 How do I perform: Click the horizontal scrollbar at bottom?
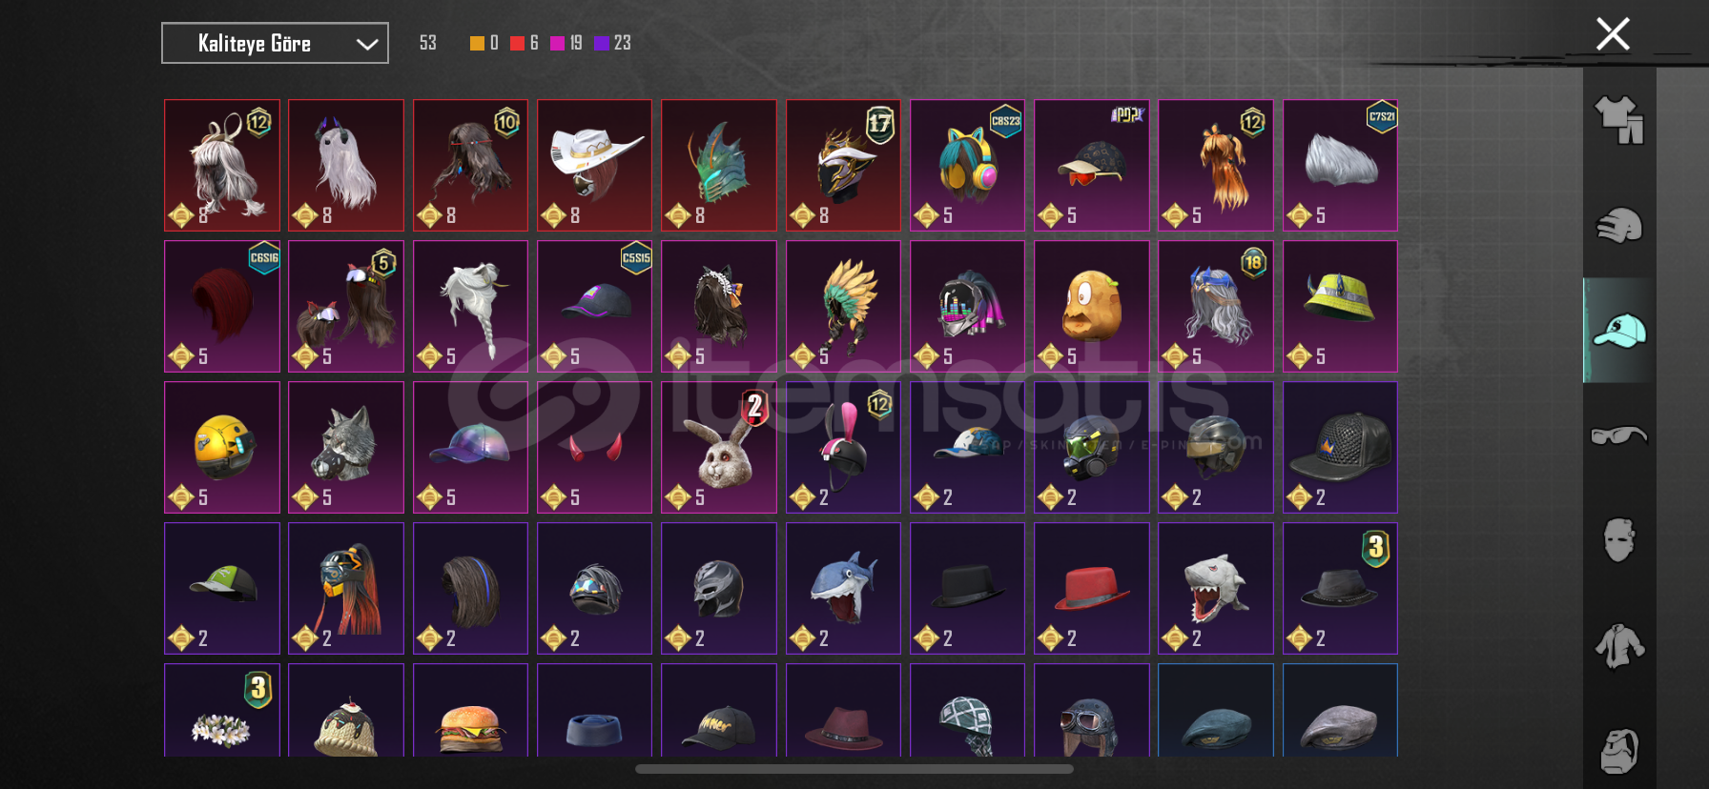(x=854, y=769)
